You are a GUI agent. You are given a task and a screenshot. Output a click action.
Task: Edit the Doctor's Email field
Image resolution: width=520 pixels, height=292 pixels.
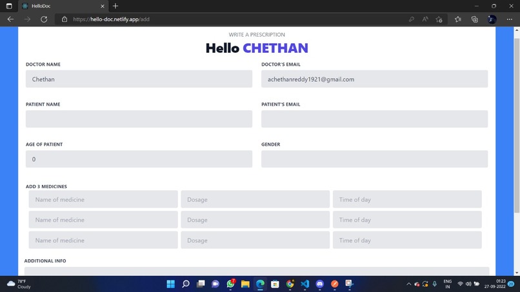click(x=374, y=79)
